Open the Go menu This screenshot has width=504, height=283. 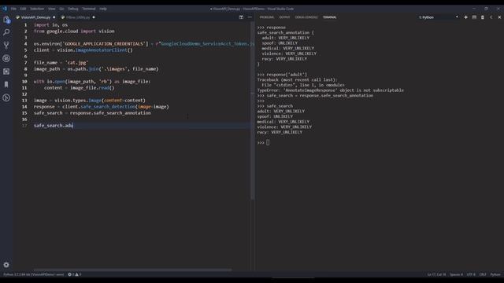click(61, 9)
